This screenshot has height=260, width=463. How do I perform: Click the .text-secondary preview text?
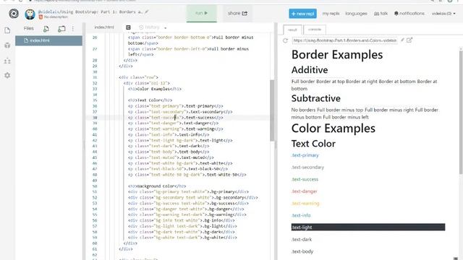pos(307,167)
